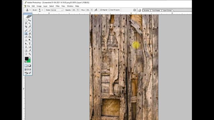The width and height of the screenshot is (214, 120).
Task: Select the Move tool
Action: point(30,20)
